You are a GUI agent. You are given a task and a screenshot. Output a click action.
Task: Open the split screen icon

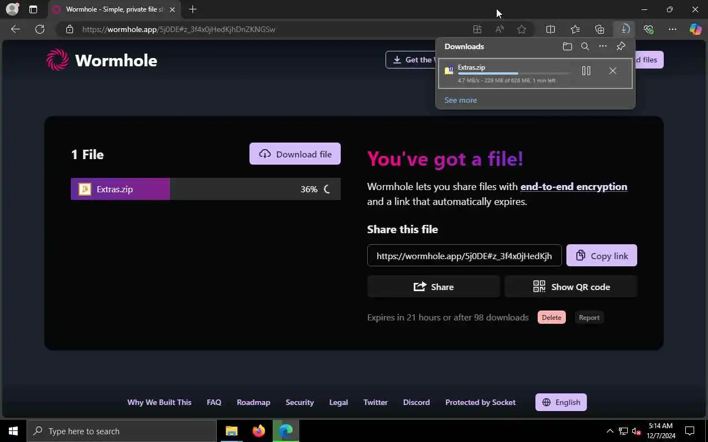tap(550, 29)
